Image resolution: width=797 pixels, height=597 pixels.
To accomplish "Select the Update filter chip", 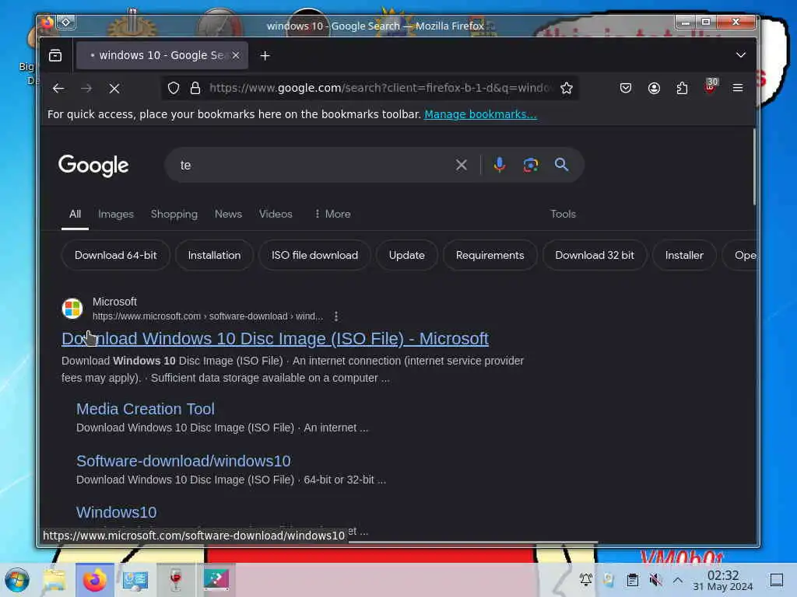I will pos(406,255).
